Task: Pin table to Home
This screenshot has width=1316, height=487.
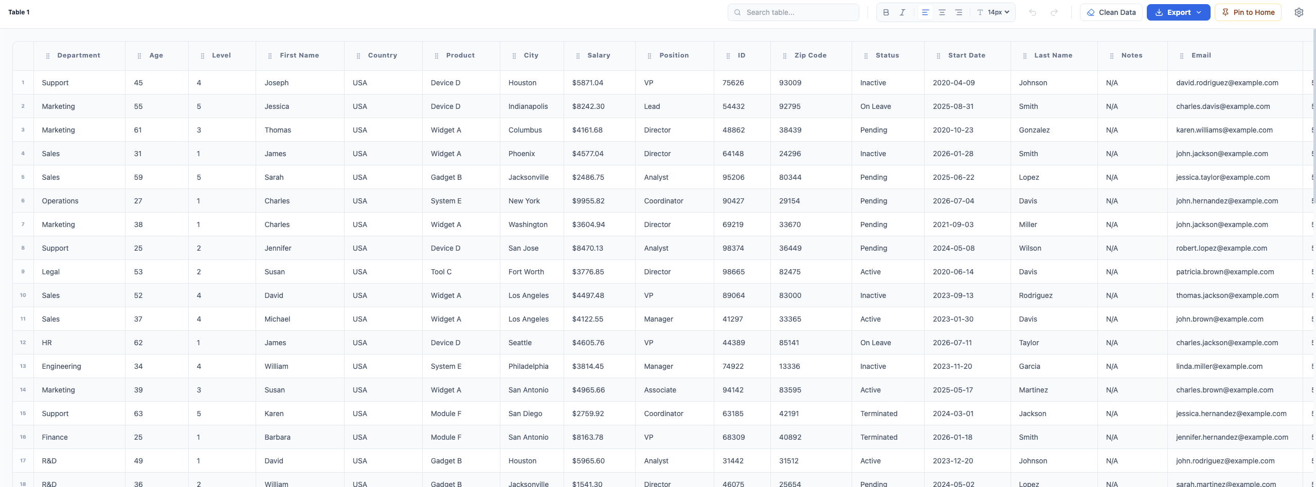Action: 1248,12
